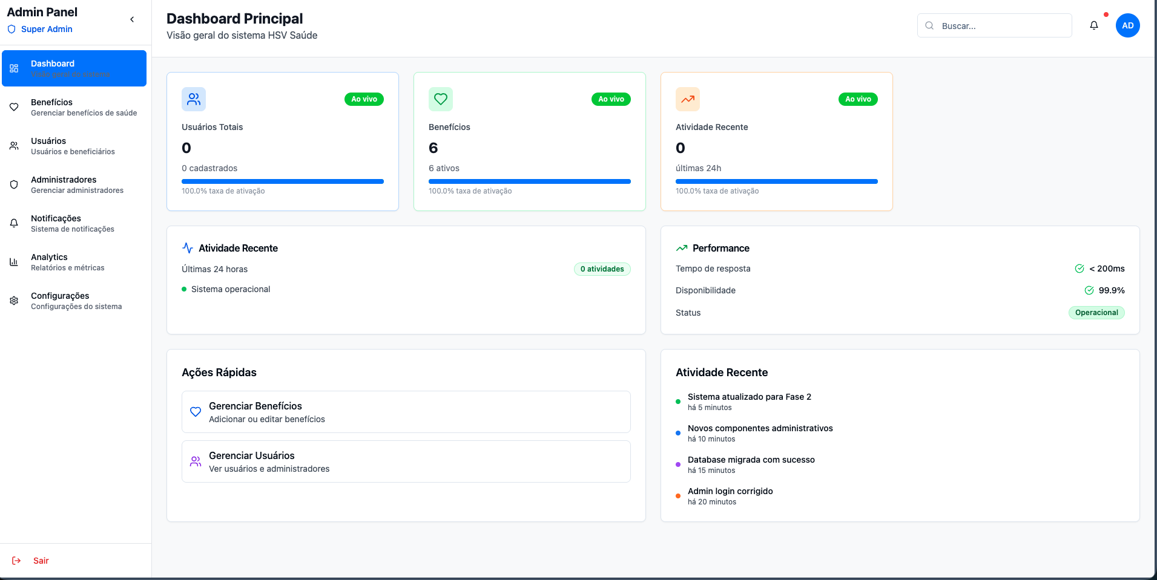The height and width of the screenshot is (580, 1157).
Task: Click the Usuários Totais activation progress bar
Action: 283,181
